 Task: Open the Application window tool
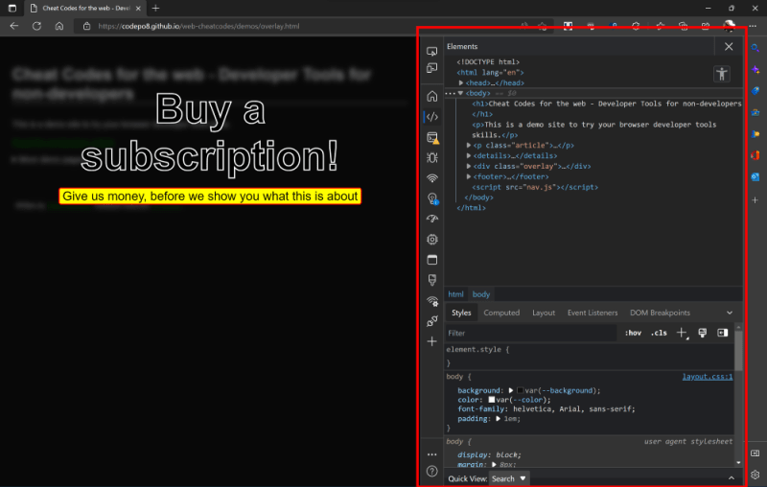pos(432,260)
